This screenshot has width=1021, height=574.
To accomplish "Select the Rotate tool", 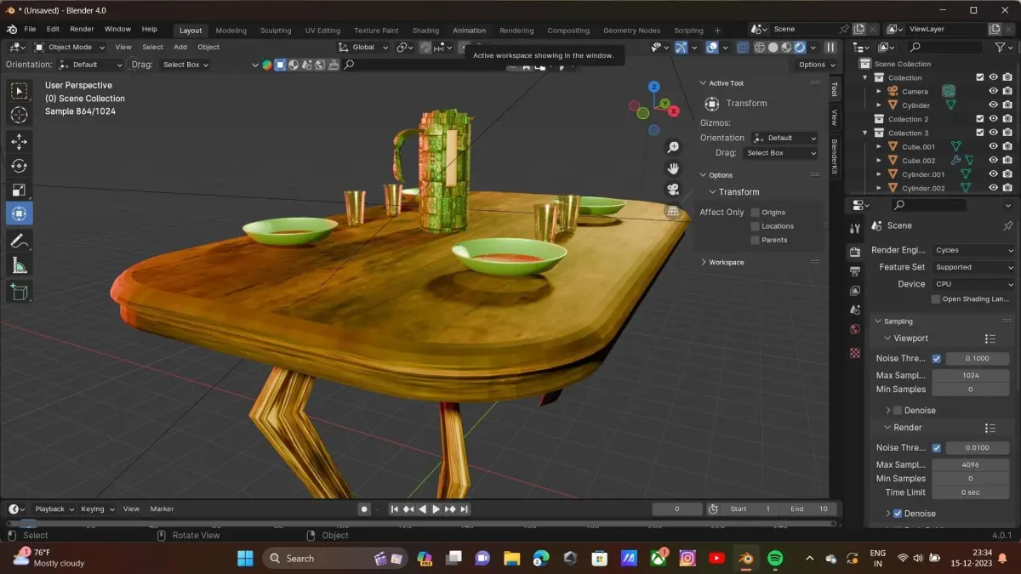I will point(19,166).
